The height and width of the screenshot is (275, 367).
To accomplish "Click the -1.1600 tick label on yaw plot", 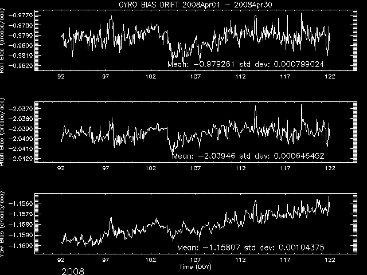I will (21, 246).
